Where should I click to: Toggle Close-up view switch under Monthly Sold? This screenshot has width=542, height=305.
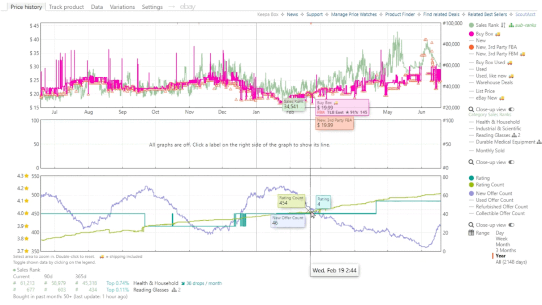(x=511, y=162)
